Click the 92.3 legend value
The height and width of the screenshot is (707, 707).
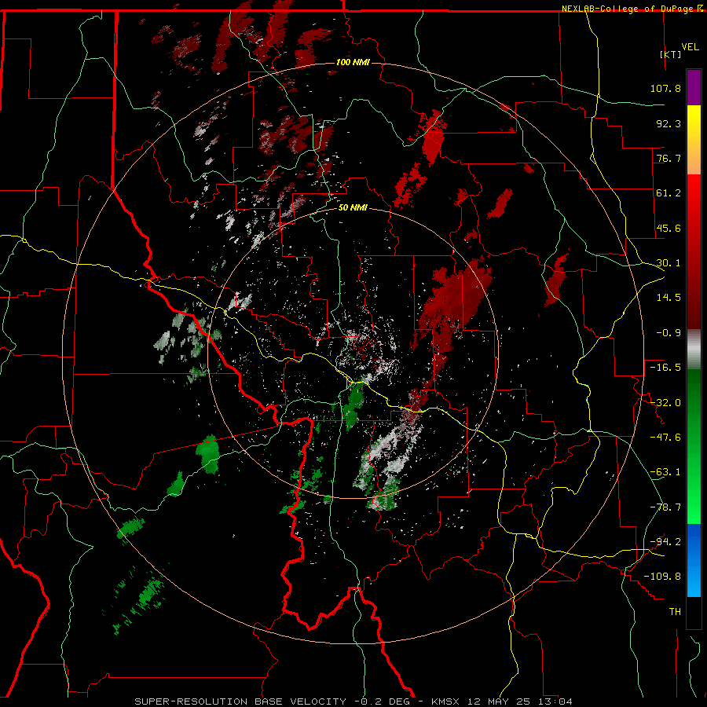coord(669,123)
